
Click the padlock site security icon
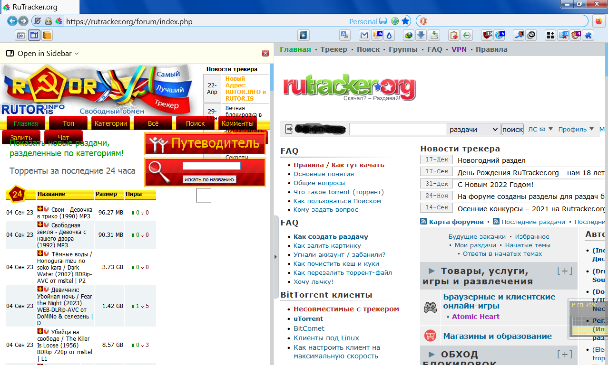click(x=48, y=21)
